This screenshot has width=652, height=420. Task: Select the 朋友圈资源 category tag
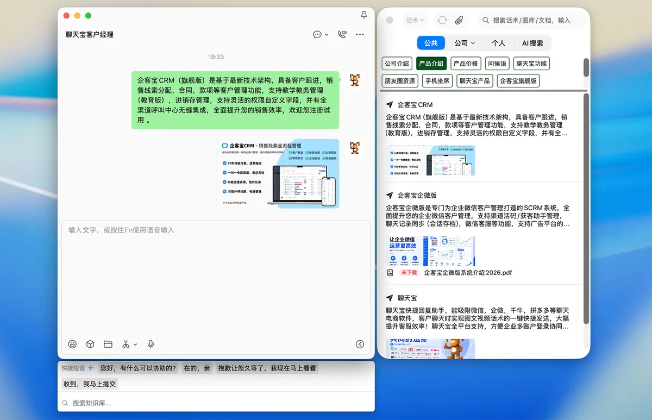pos(400,81)
